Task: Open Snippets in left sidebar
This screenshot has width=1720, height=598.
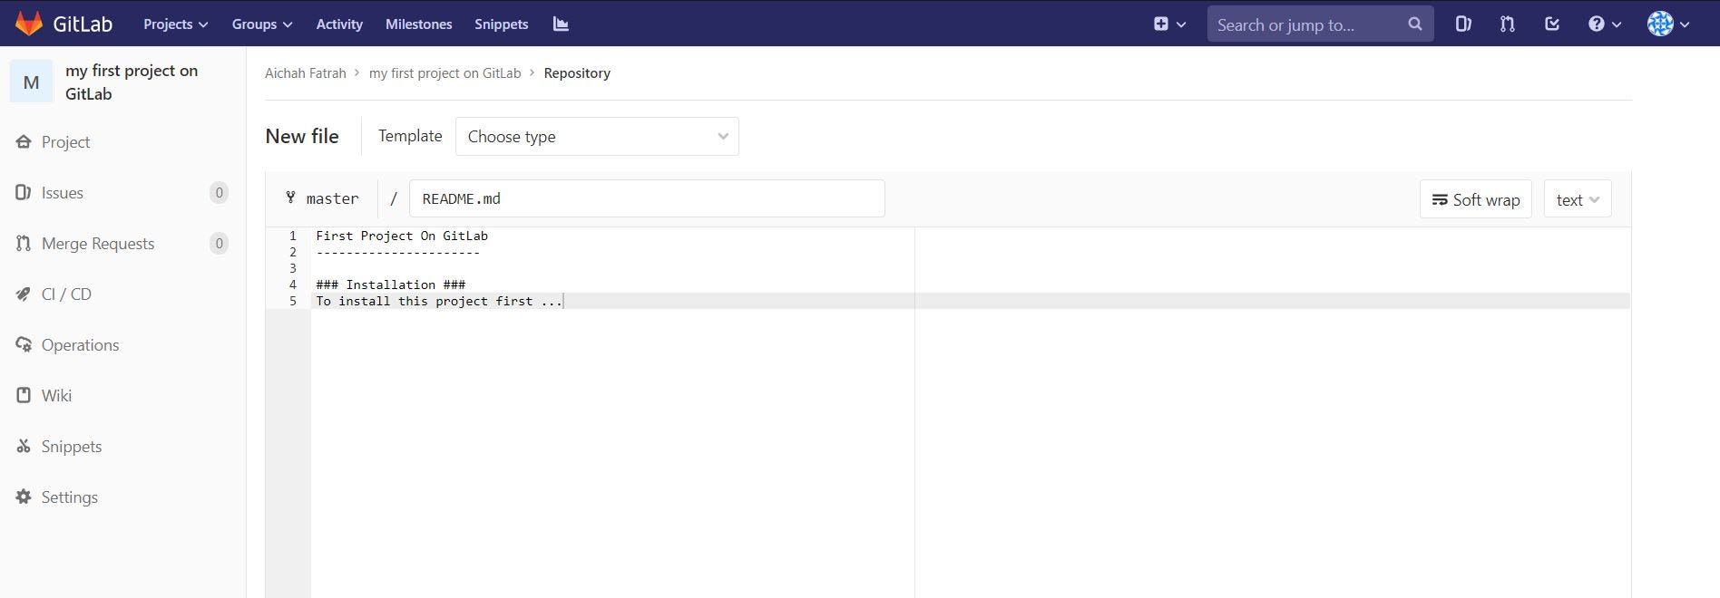Action: (x=72, y=447)
